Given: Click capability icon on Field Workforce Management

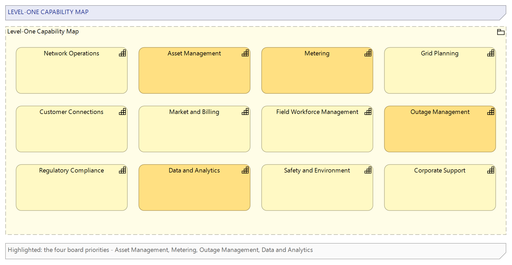Looking at the screenshot, I should [x=368, y=112].
